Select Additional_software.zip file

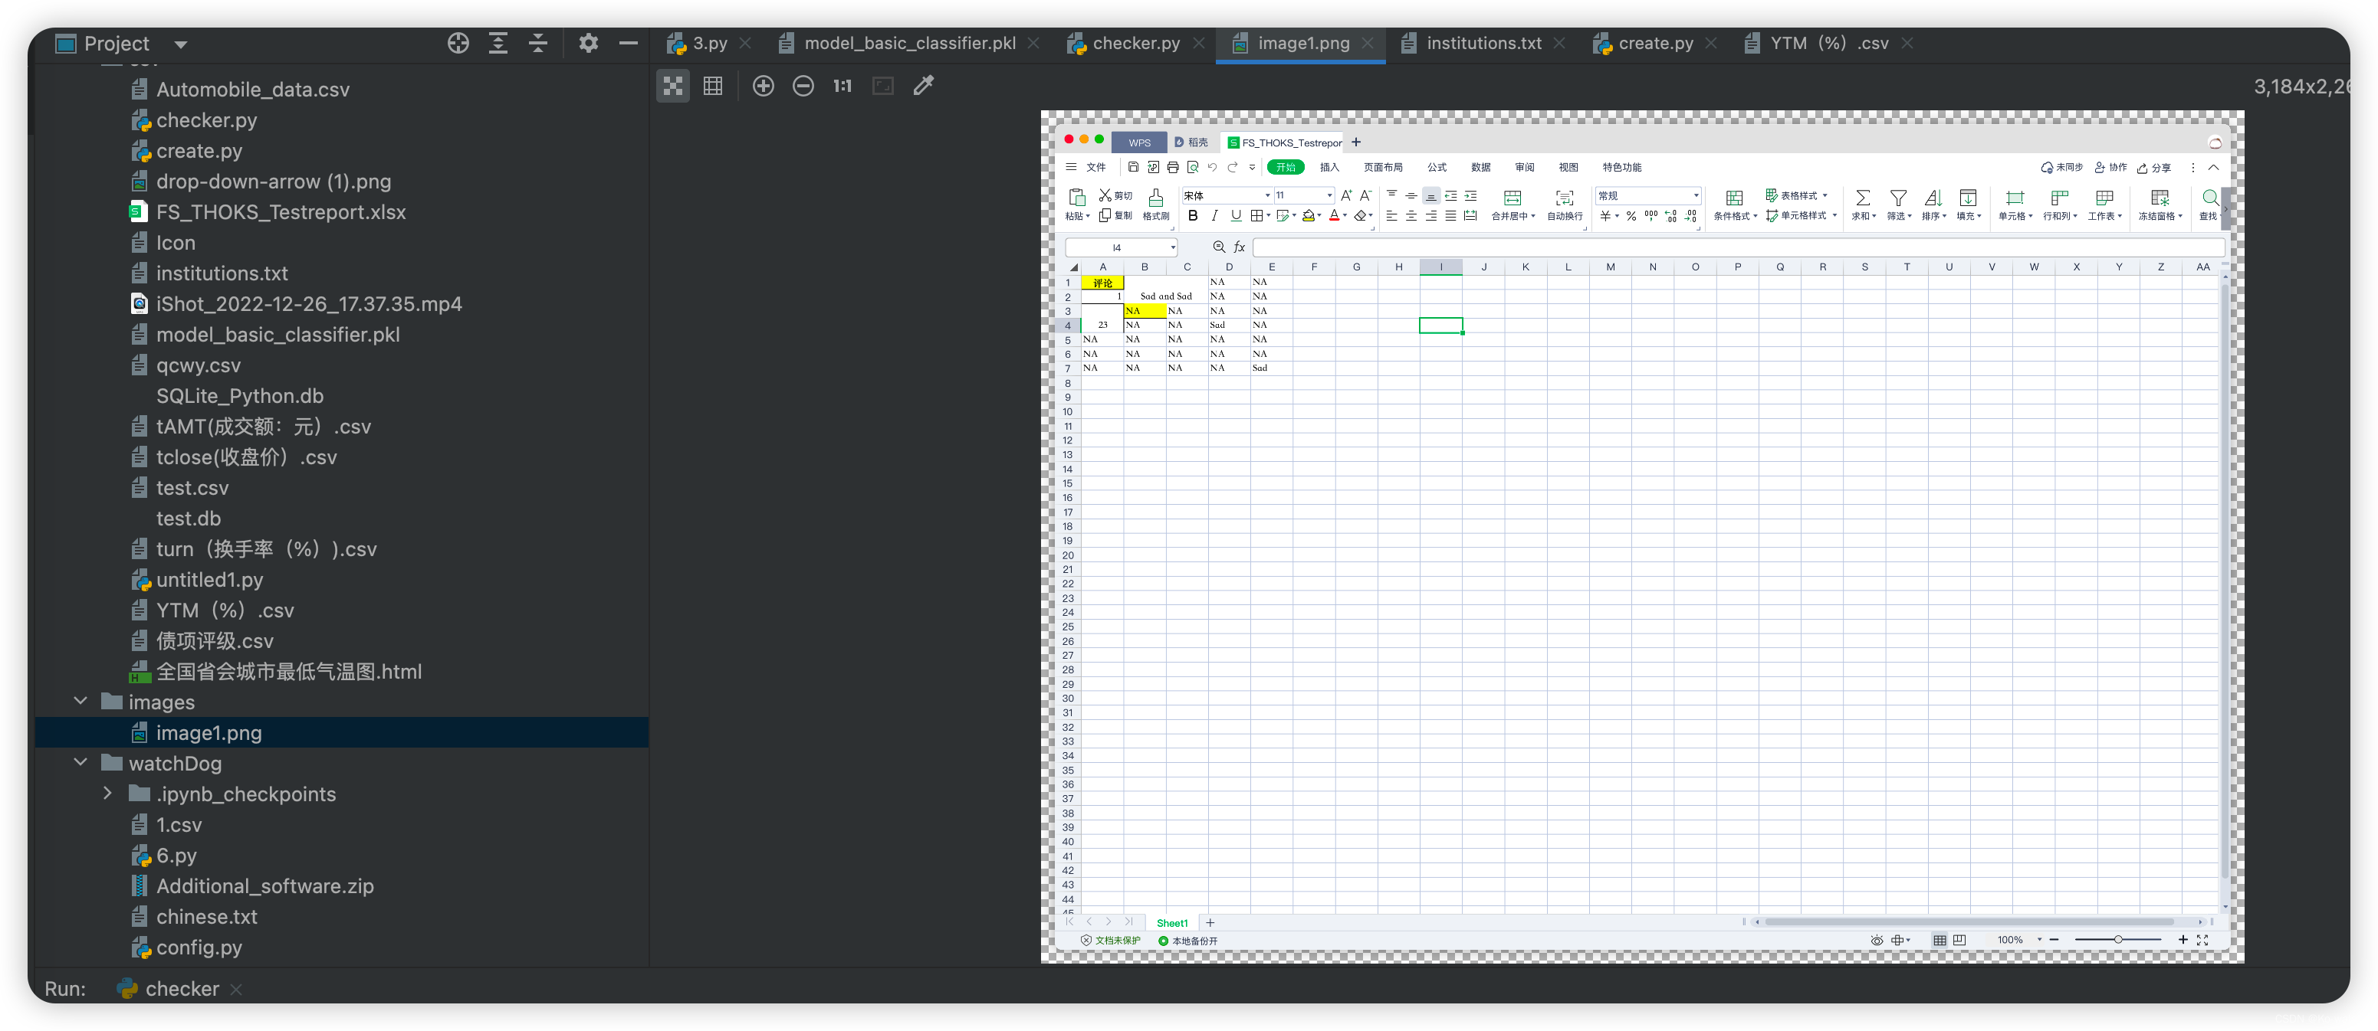tap(264, 885)
